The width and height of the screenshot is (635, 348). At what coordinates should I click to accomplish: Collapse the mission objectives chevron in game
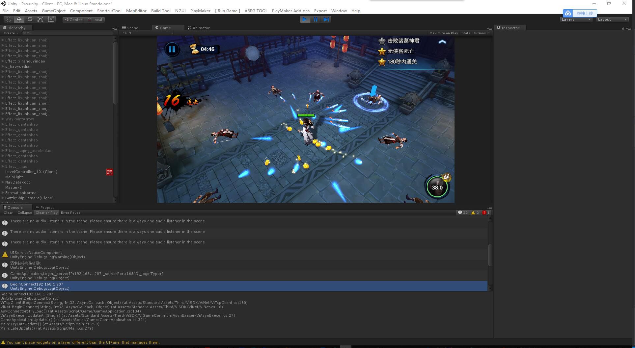coord(442,41)
